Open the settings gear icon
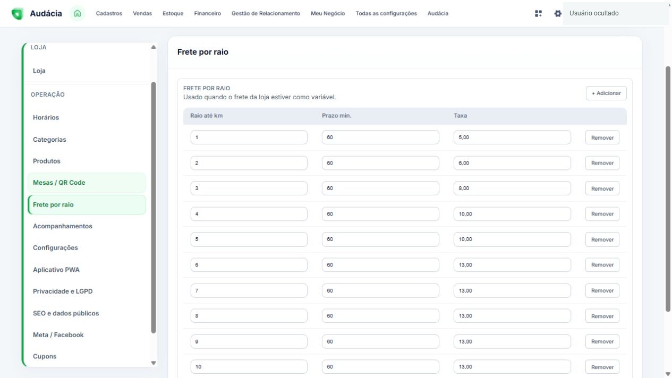 557,14
